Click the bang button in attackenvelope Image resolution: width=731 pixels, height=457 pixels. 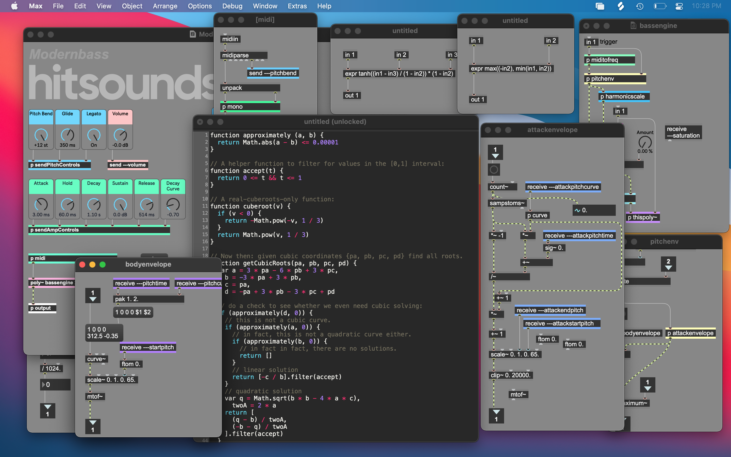tap(494, 170)
